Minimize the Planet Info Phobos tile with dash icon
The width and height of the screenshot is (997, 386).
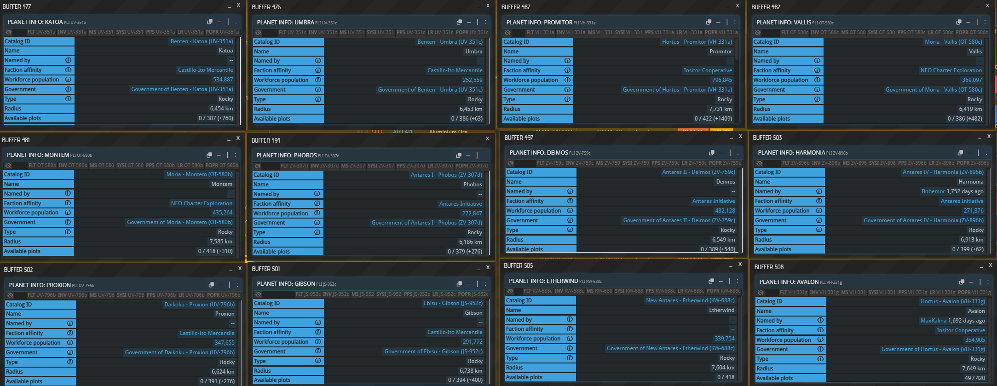(x=468, y=156)
